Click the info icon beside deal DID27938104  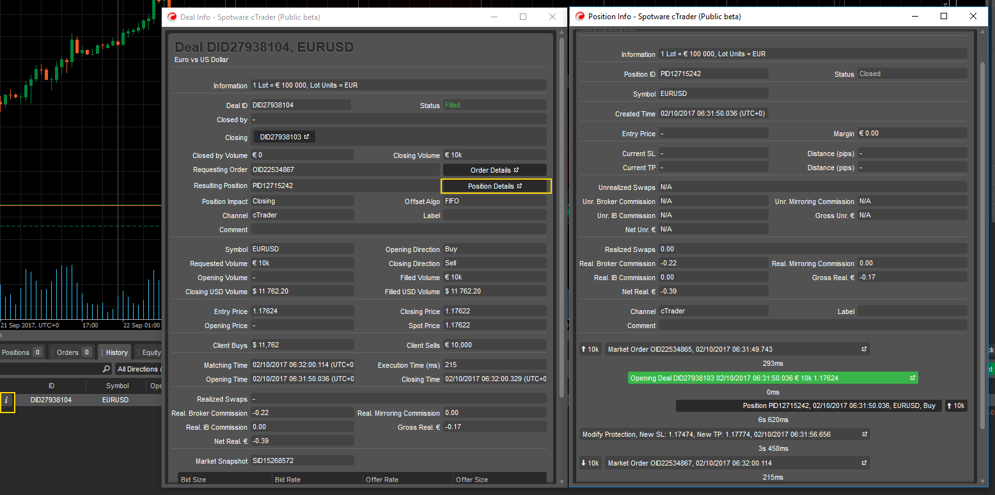coord(7,400)
